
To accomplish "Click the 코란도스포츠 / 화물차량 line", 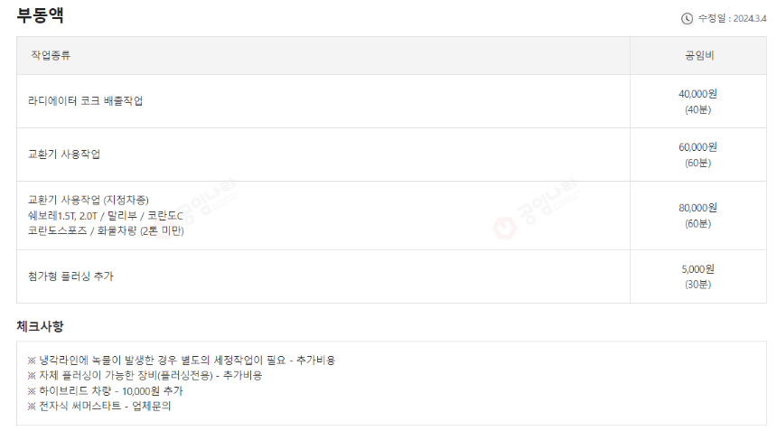I will tap(106, 230).
